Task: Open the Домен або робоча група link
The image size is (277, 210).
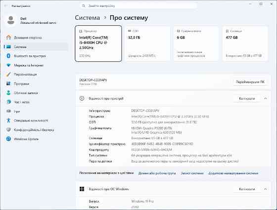Action: (157, 173)
